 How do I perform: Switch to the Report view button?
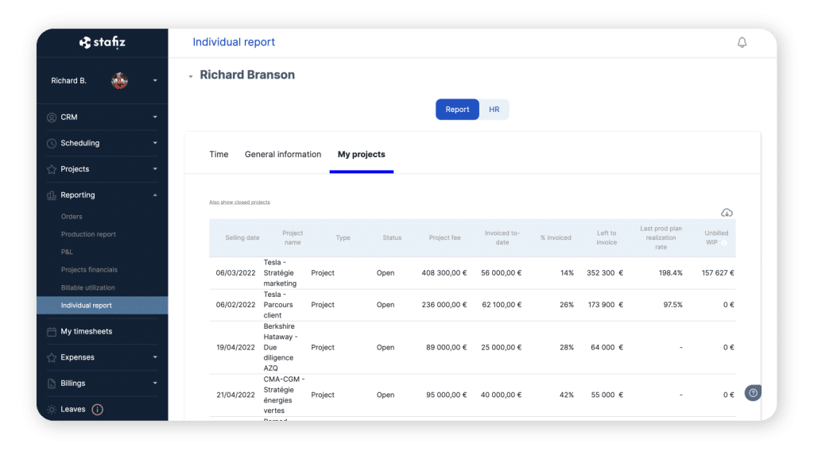(x=457, y=110)
